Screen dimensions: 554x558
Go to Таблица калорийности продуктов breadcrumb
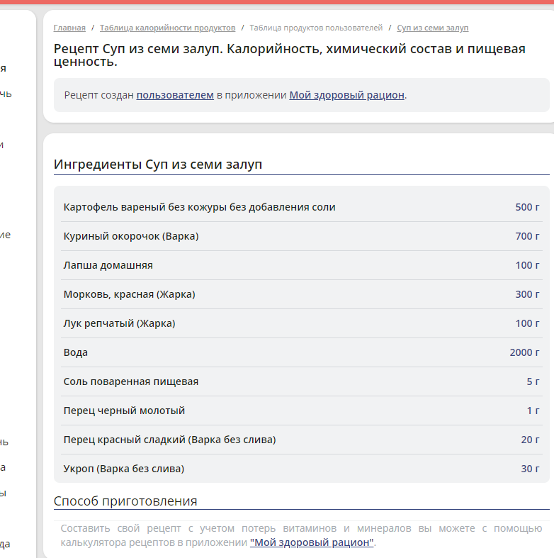tap(167, 28)
